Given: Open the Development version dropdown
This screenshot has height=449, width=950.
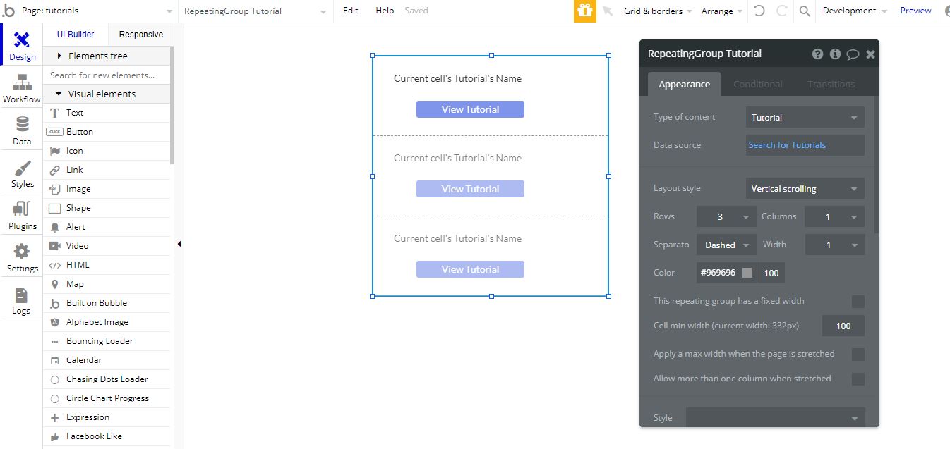Looking at the screenshot, I should click(x=855, y=11).
